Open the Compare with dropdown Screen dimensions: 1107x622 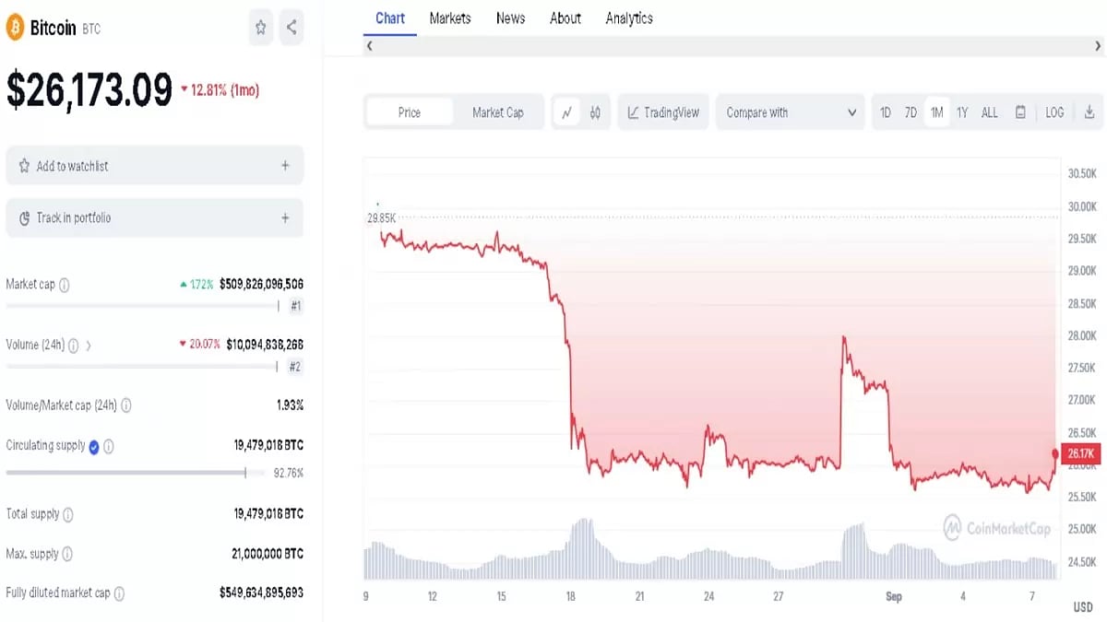click(x=791, y=112)
